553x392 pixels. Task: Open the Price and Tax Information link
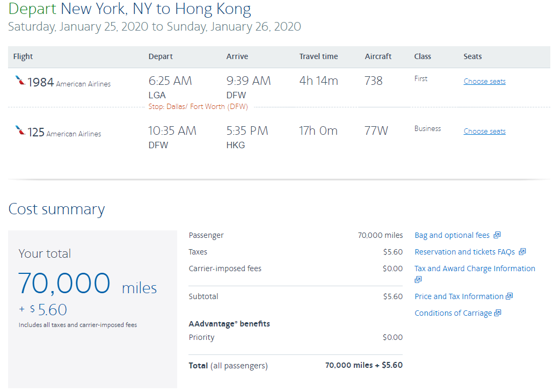[x=459, y=296]
